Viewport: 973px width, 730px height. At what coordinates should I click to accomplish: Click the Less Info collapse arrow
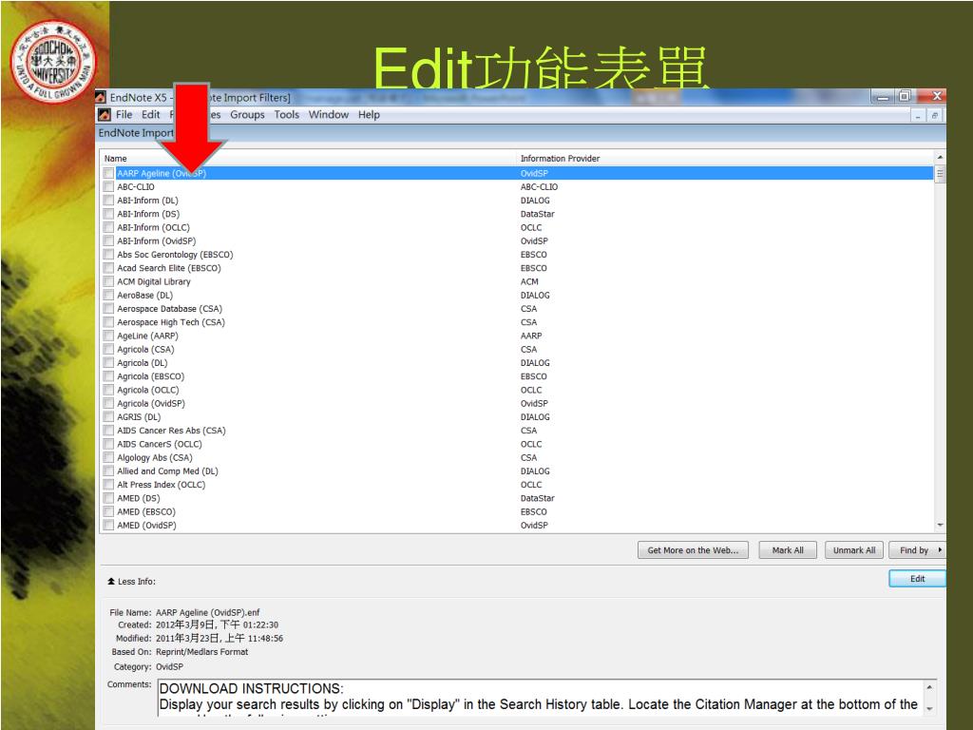111,582
